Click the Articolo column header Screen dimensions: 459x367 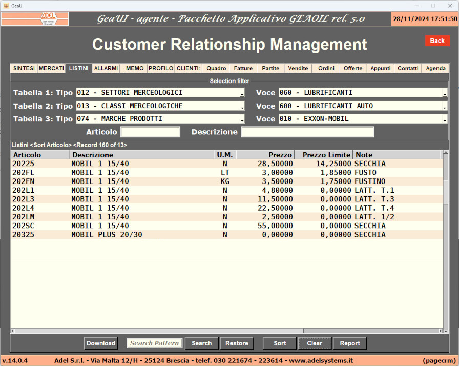40,155
